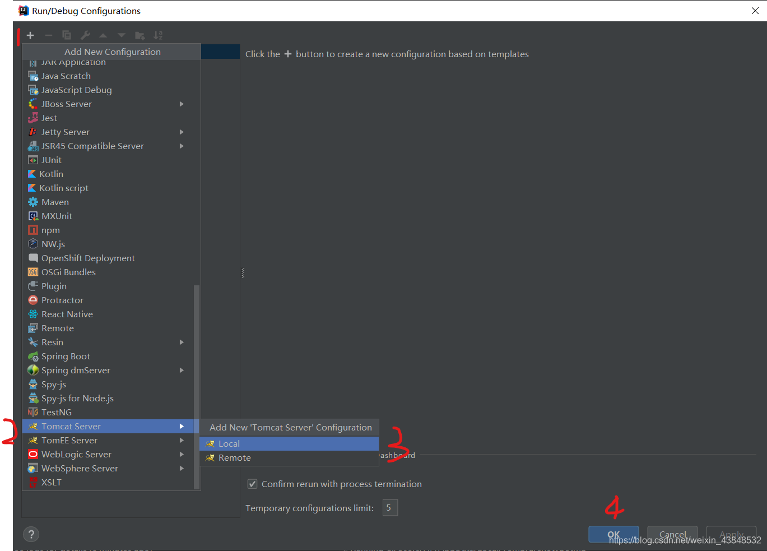
Task: Click the Protractor icon
Action: coord(33,300)
